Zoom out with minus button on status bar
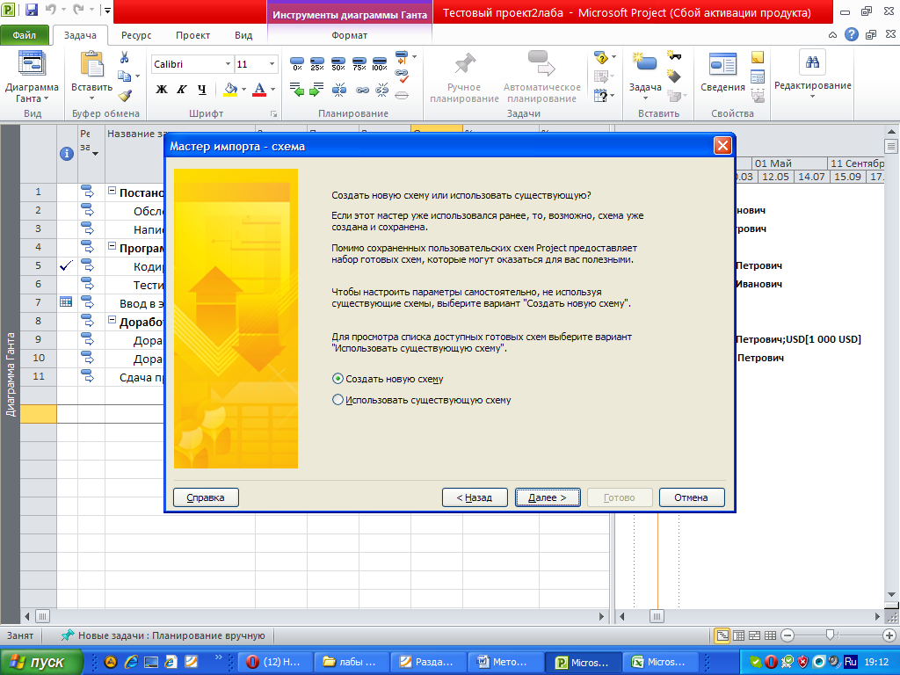 click(x=787, y=635)
